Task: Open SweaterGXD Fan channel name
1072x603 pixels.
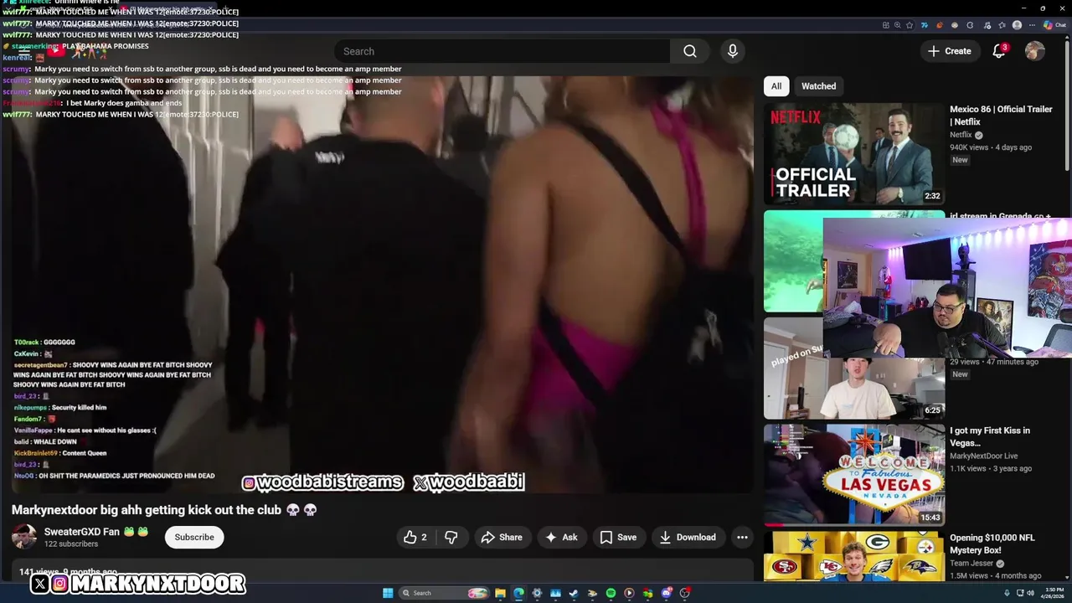Action: coord(83,532)
